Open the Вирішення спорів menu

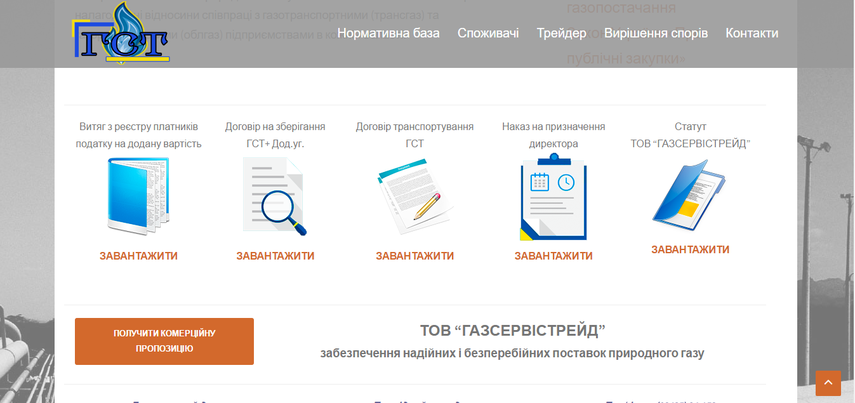pyautogui.click(x=656, y=33)
